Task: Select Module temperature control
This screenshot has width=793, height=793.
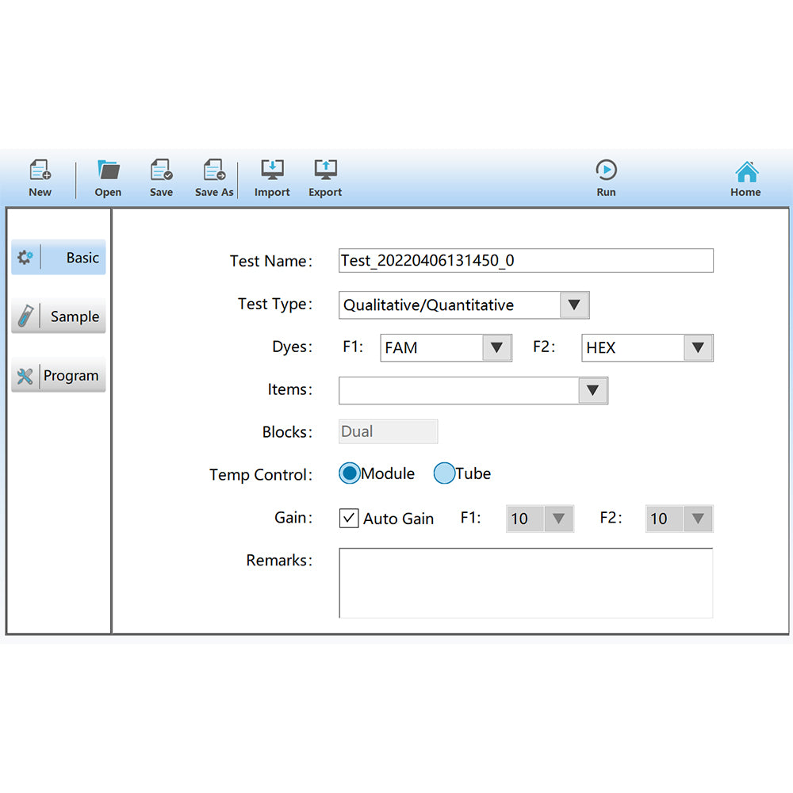Action: pyautogui.click(x=349, y=473)
